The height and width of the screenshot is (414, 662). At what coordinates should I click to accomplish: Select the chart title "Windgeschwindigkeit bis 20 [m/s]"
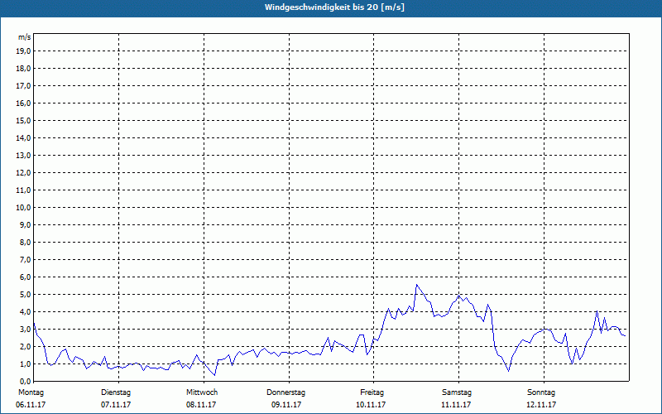[334, 7]
